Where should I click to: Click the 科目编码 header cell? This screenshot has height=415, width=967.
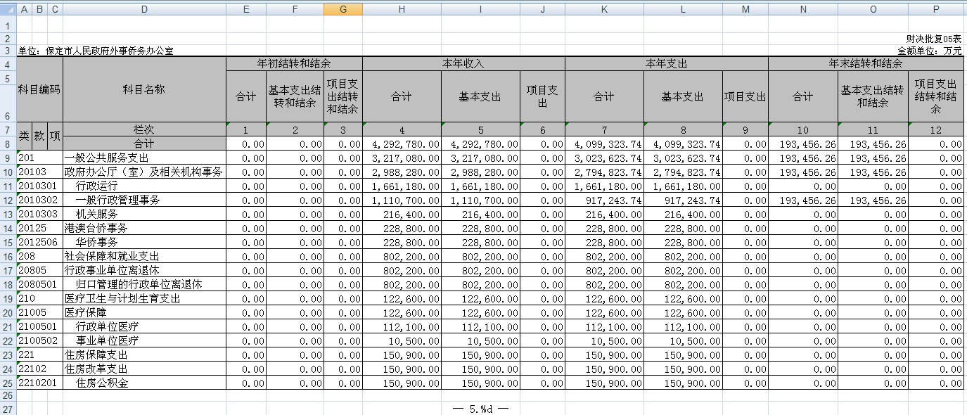click(x=39, y=90)
